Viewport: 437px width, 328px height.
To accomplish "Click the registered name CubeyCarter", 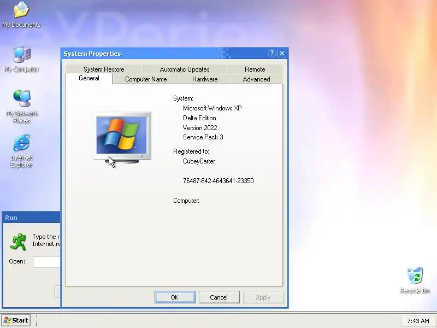I will (199, 161).
